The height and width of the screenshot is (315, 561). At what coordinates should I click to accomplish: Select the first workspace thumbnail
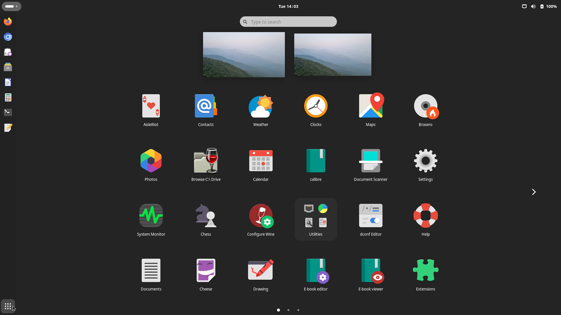click(244, 55)
